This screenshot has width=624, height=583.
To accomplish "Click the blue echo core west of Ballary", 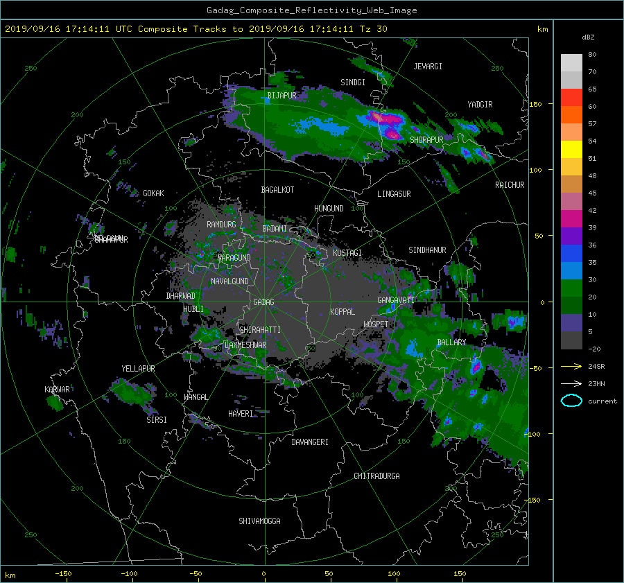I will coord(412,348).
